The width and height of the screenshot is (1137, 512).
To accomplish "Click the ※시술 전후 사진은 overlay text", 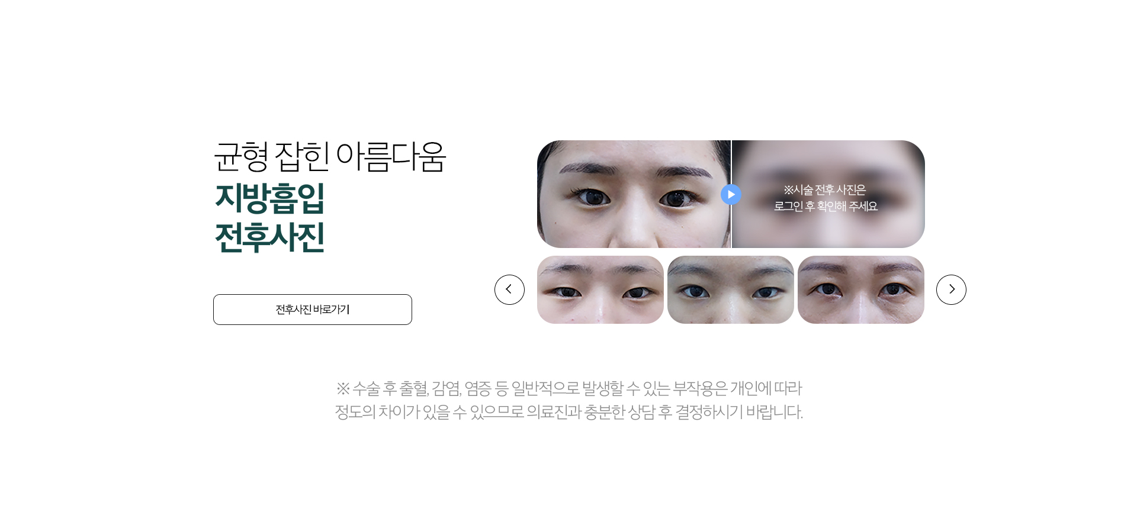I will 825,189.
